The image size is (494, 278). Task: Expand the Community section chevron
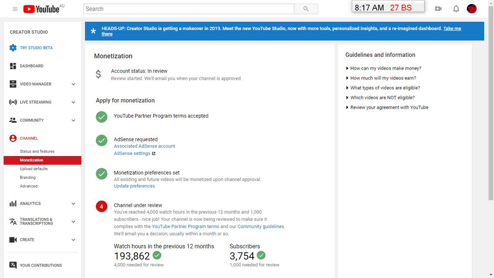point(73,121)
